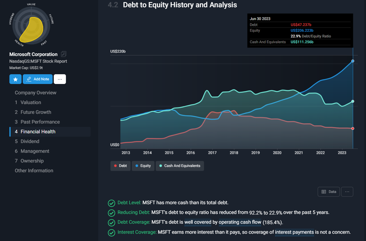Click the 'interest payments' link

point(294,232)
